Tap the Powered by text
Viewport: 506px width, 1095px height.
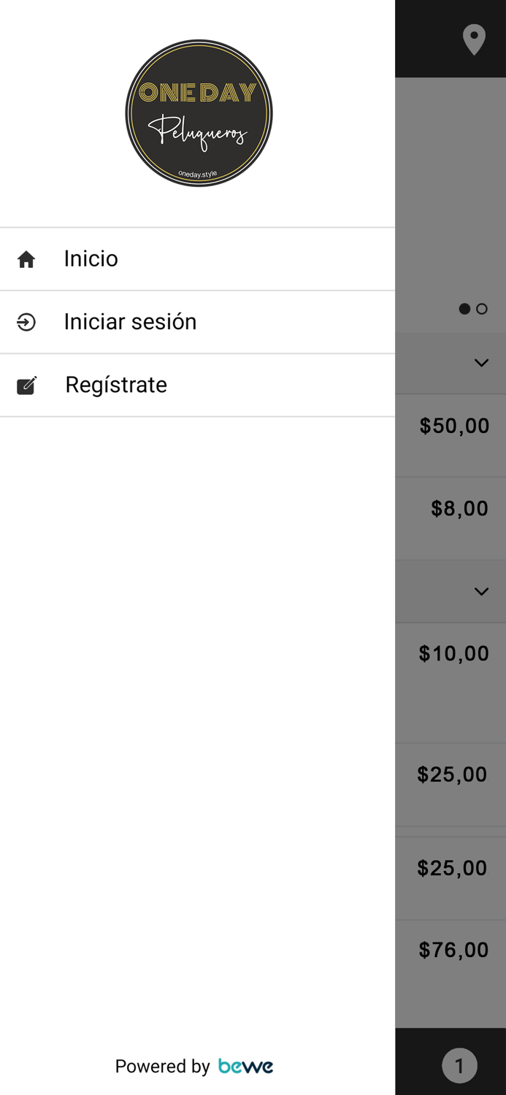[x=162, y=1067]
